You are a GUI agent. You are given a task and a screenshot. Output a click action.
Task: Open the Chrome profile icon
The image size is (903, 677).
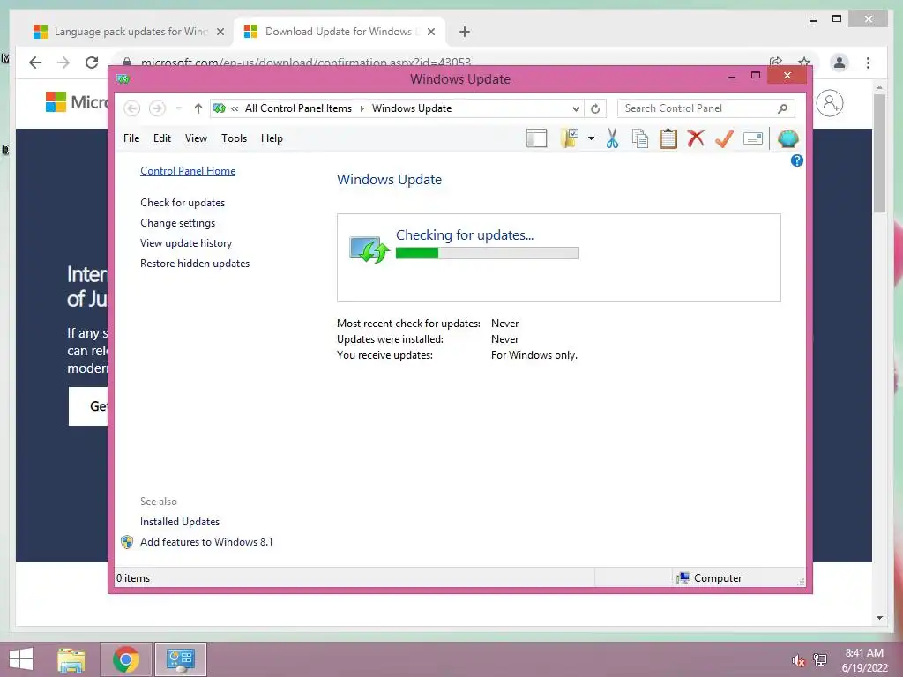[x=840, y=63]
